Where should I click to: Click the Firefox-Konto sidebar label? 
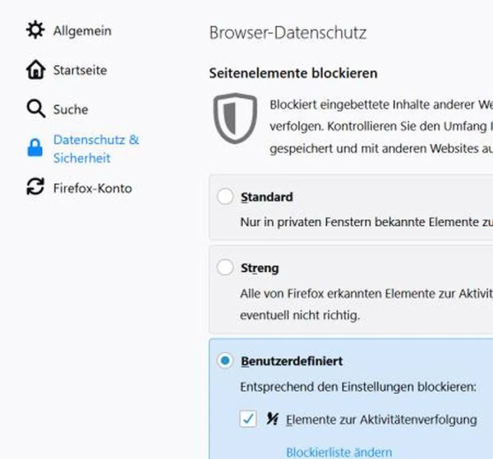pyautogui.click(x=92, y=188)
